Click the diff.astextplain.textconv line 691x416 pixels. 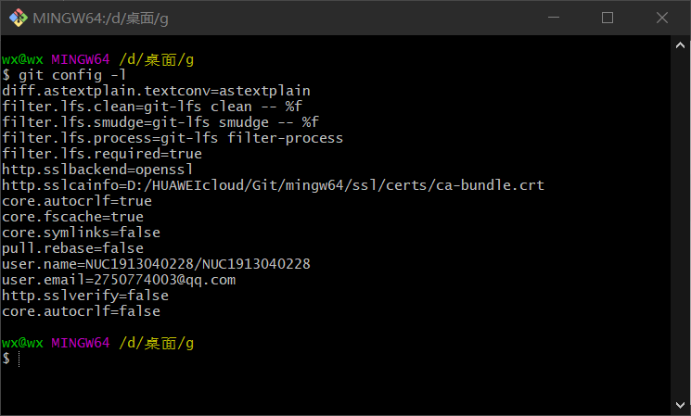pyautogui.click(x=156, y=91)
